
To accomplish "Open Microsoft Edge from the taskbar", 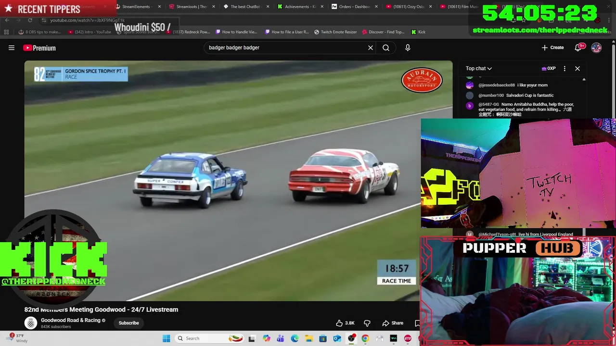I will click(x=295, y=338).
